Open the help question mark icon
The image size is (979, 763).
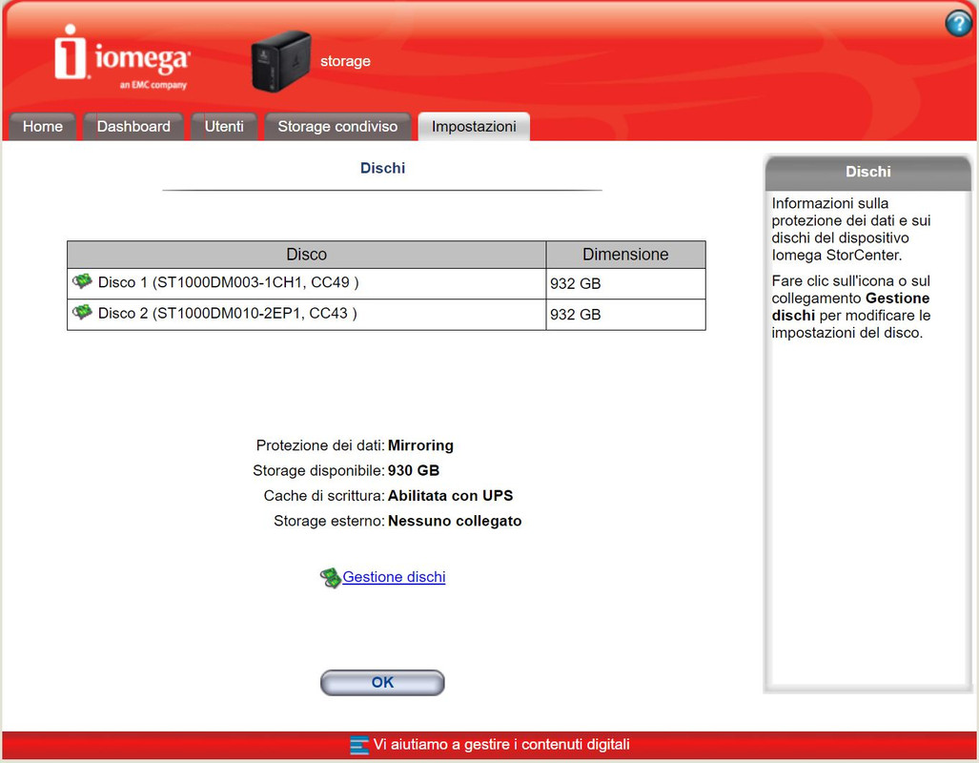click(958, 24)
